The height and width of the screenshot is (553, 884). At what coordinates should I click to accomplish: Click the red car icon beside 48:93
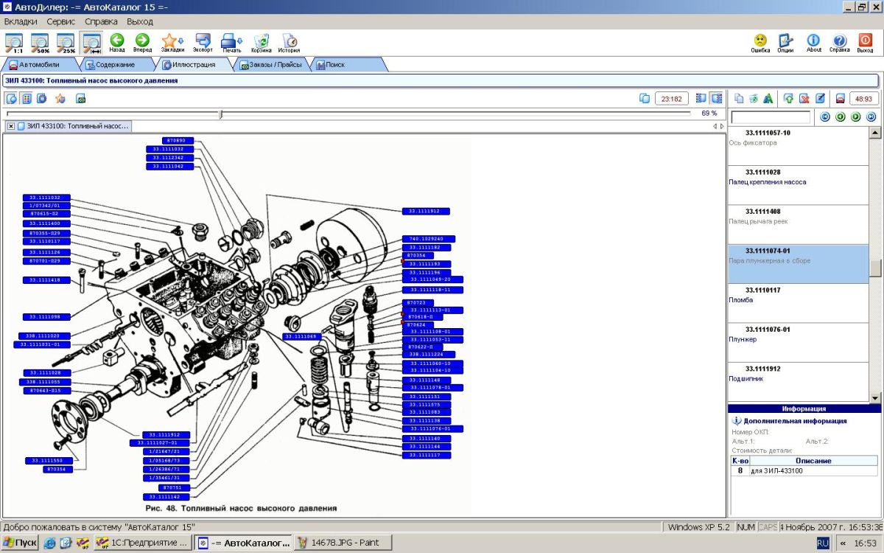click(840, 98)
